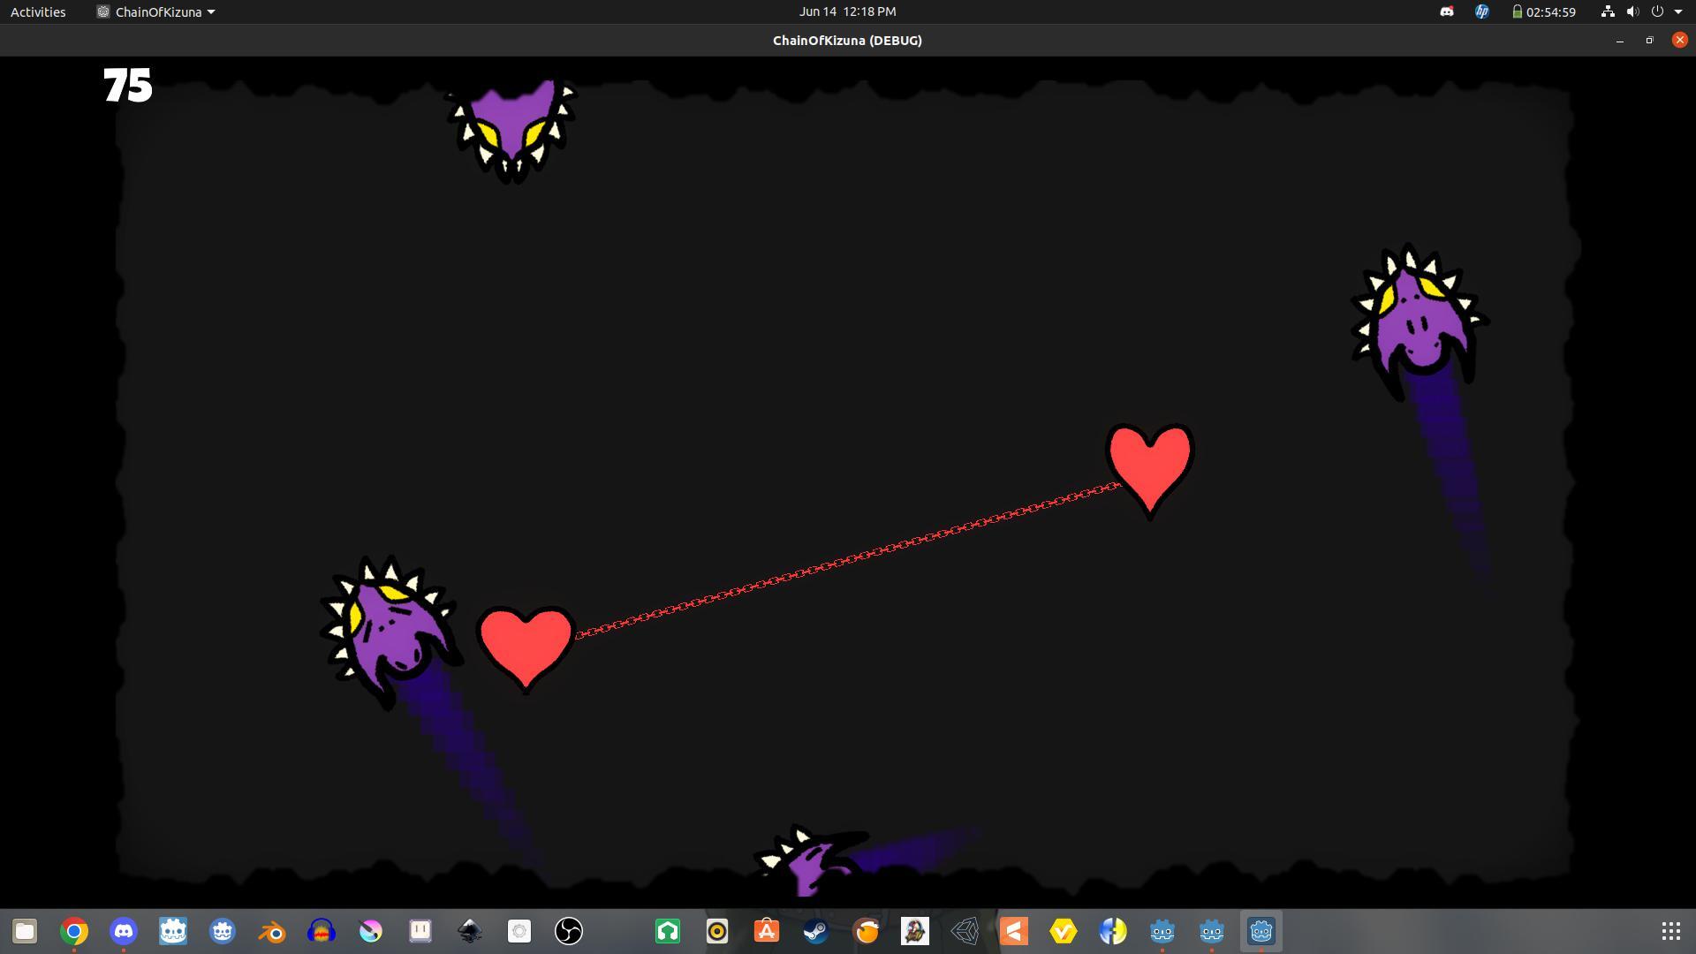Open OBS Studio from the dock
The height and width of the screenshot is (954, 1696).
pos(569,931)
